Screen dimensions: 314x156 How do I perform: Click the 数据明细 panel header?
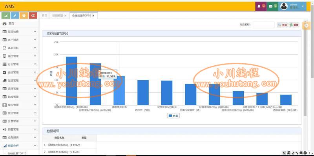point(172,131)
